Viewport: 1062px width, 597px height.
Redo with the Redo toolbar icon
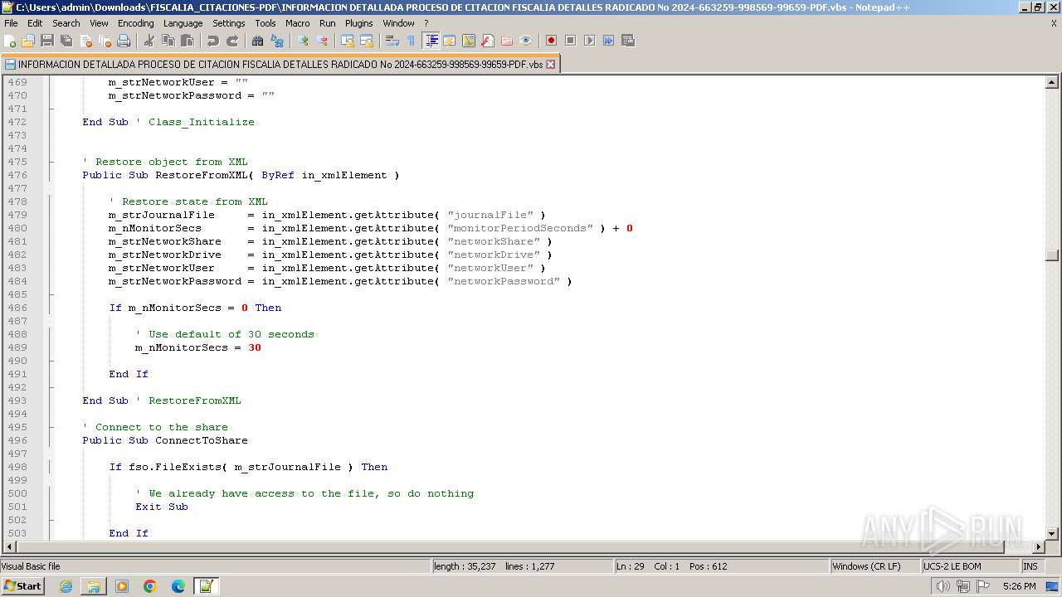[x=232, y=41]
